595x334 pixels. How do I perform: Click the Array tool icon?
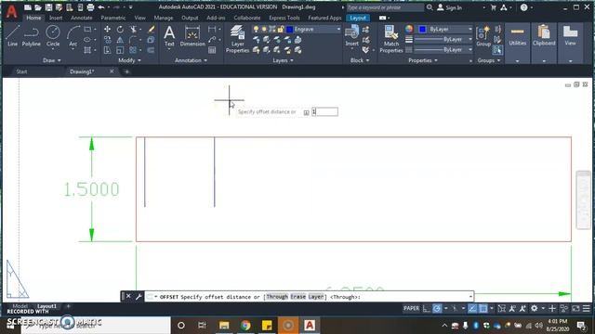(x=133, y=50)
